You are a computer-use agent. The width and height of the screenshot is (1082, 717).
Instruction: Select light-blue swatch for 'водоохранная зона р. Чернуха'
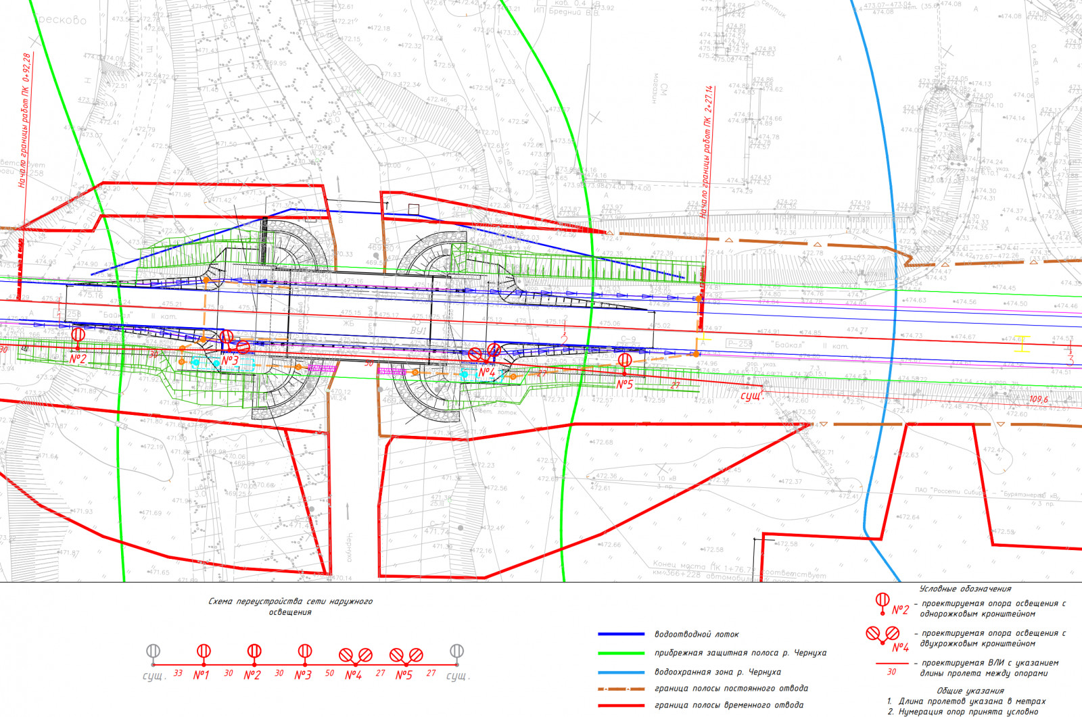pos(621,672)
